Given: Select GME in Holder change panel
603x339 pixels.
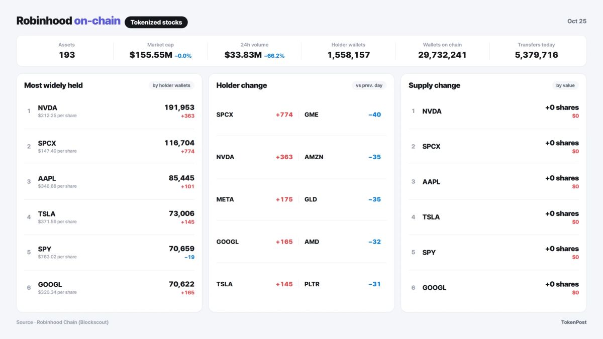Looking at the screenshot, I should pos(312,115).
